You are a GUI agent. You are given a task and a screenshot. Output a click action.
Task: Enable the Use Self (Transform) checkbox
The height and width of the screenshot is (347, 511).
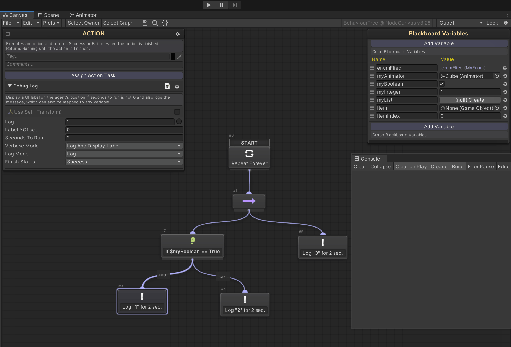[177, 112]
